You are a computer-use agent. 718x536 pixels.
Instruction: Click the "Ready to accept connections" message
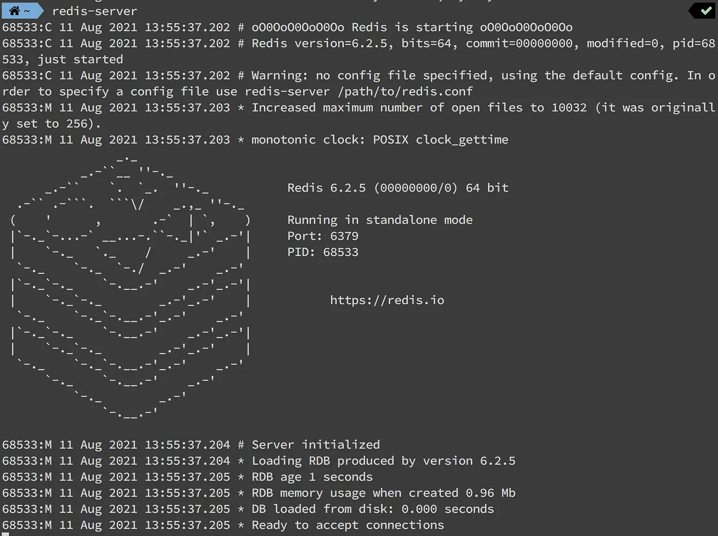click(x=348, y=525)
